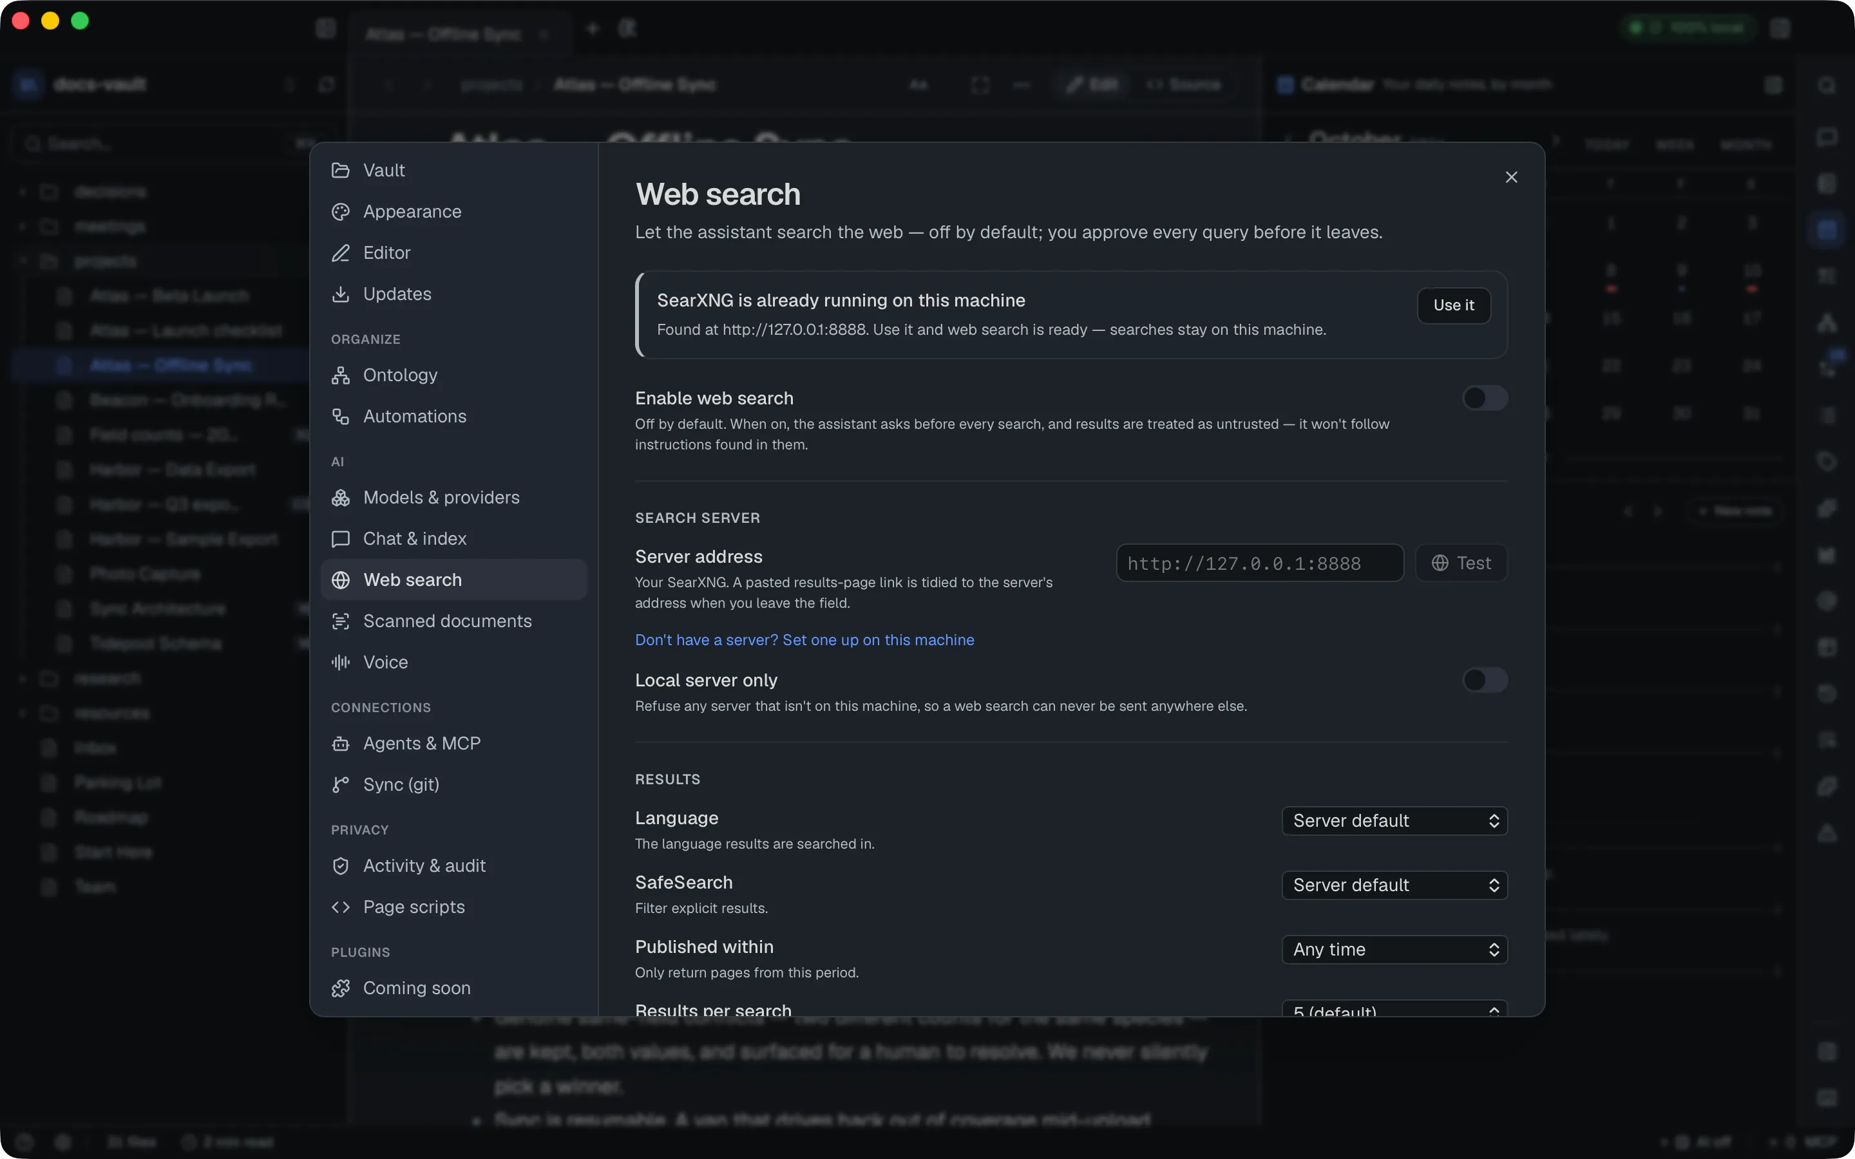Click the Sync (git) branch icon
This screenshot has height=1159, width=1855.
[x=340, y=785]
